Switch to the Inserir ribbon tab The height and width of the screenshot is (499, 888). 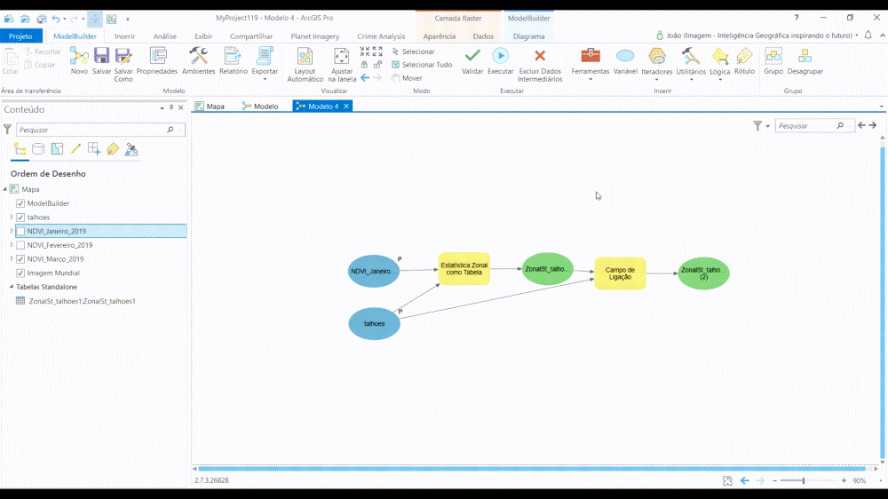(x=124, y=36)
